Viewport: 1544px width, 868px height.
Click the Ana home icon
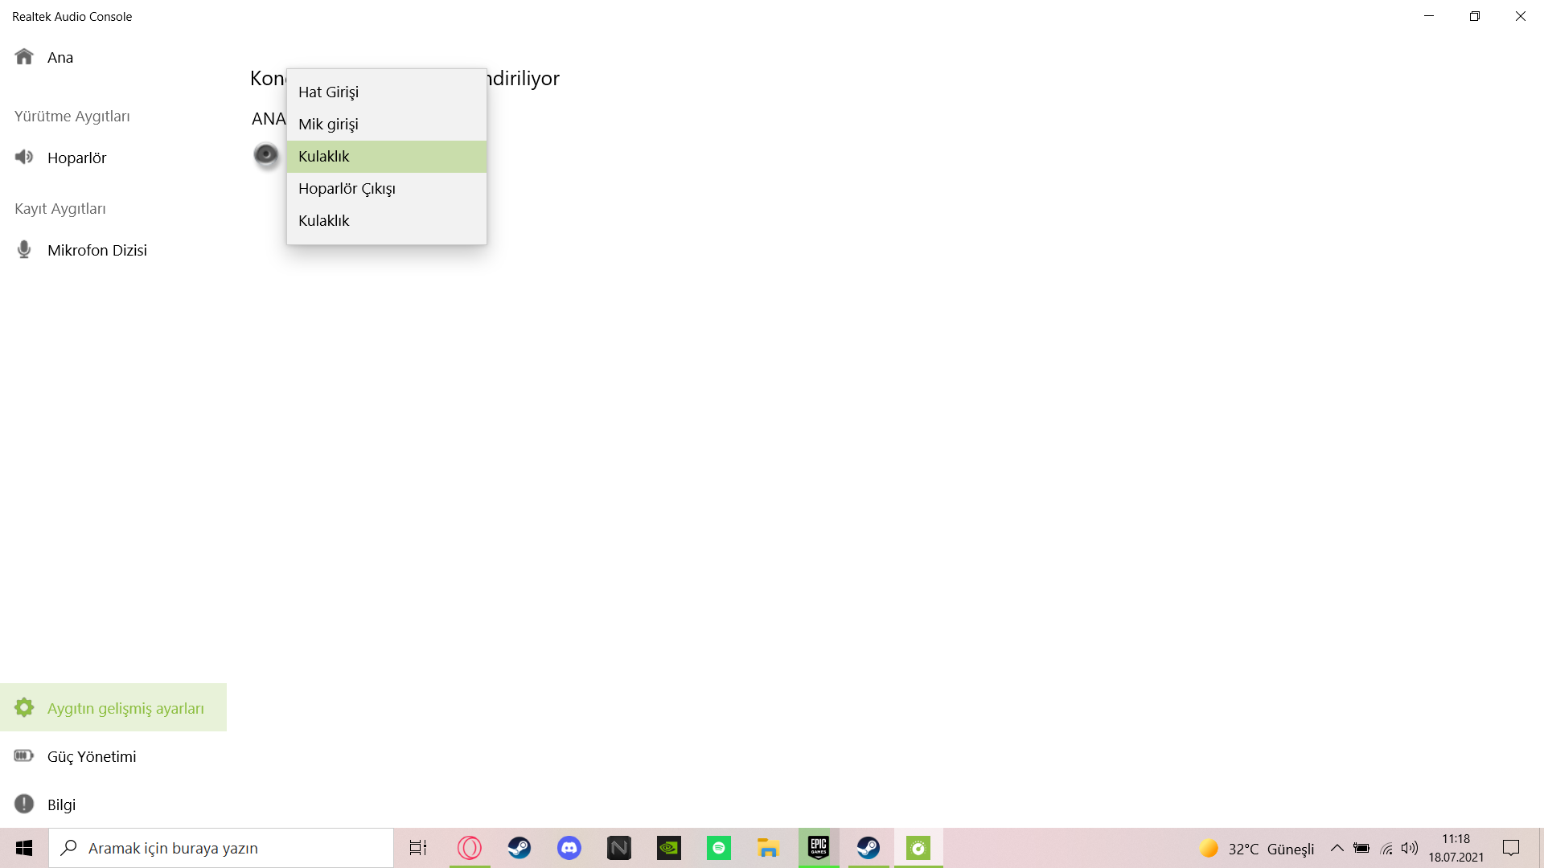pos(24,57)
